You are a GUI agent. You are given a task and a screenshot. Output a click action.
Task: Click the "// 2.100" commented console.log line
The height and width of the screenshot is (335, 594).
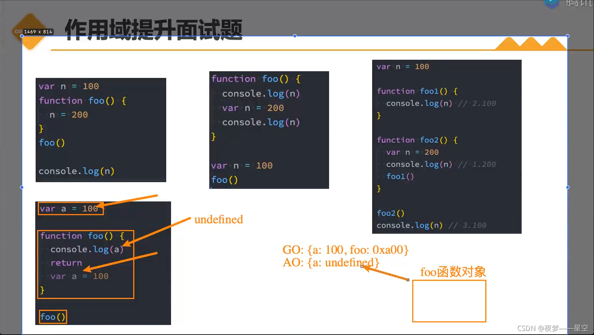click(x=441, y=104)
